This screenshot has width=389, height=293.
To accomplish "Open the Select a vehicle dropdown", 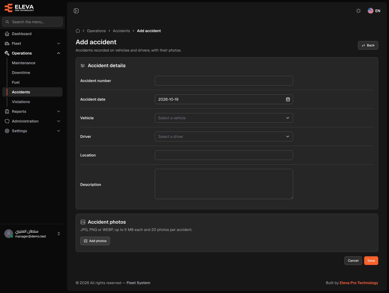I will click(224, 118).
